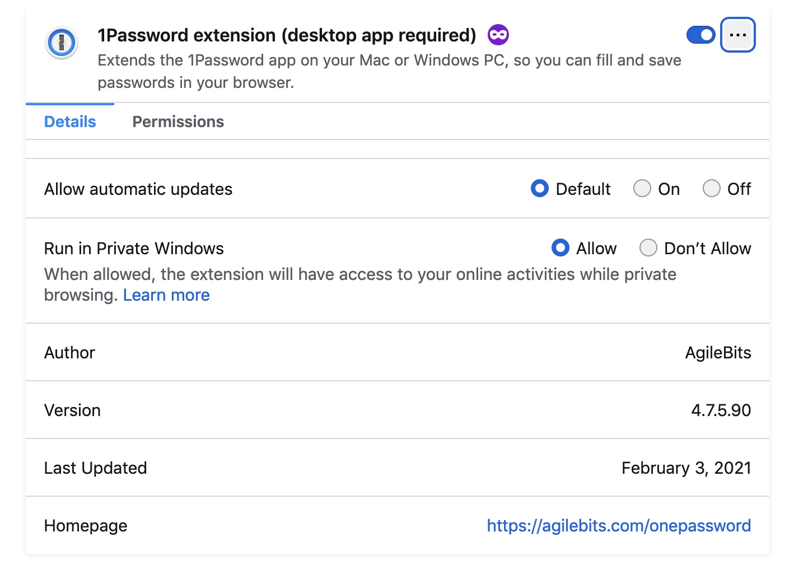
Task: Click the 1Password extension logo icon
Action: click(x=62, y=43)
